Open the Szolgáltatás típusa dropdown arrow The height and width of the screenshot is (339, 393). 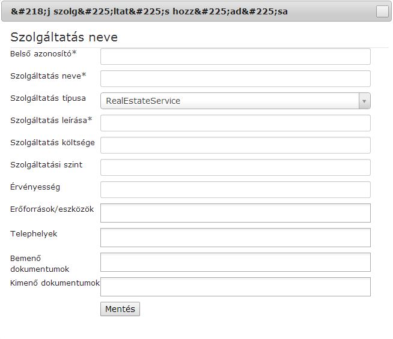[364, 101]
